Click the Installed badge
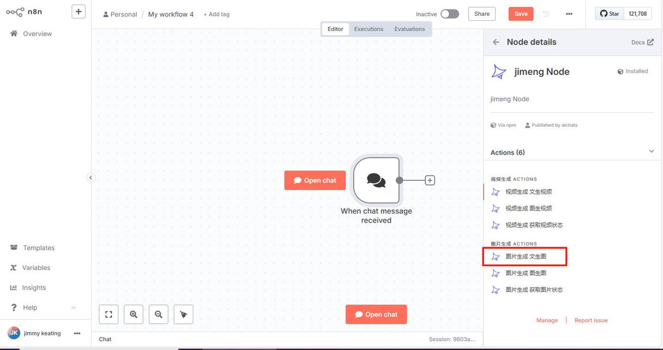 (633, 72)
